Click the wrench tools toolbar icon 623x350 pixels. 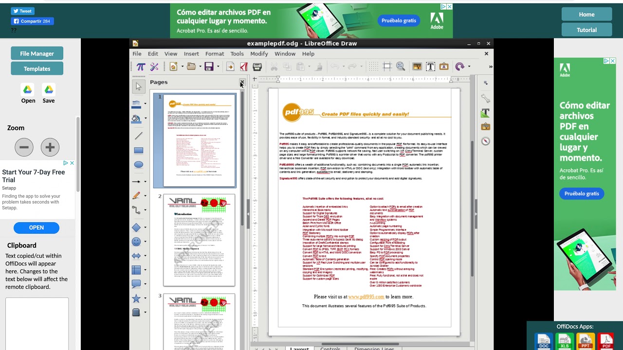[154, 67]
